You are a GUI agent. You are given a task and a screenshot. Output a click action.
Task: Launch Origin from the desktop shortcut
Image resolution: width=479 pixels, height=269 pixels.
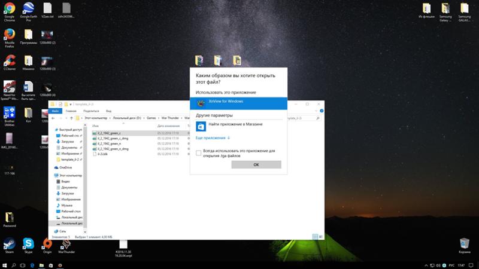[x=47, y=246]
